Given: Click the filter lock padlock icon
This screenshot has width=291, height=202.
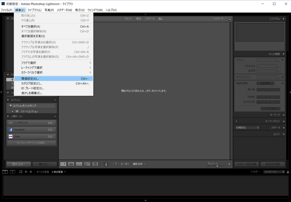Looking at the screenshot, I should pos(230,18).
